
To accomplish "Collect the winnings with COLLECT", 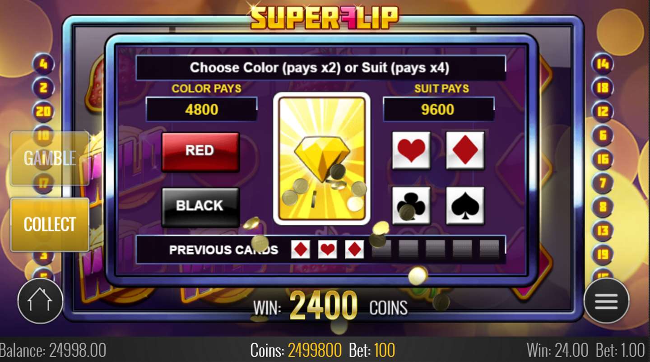I will (50, 224).
